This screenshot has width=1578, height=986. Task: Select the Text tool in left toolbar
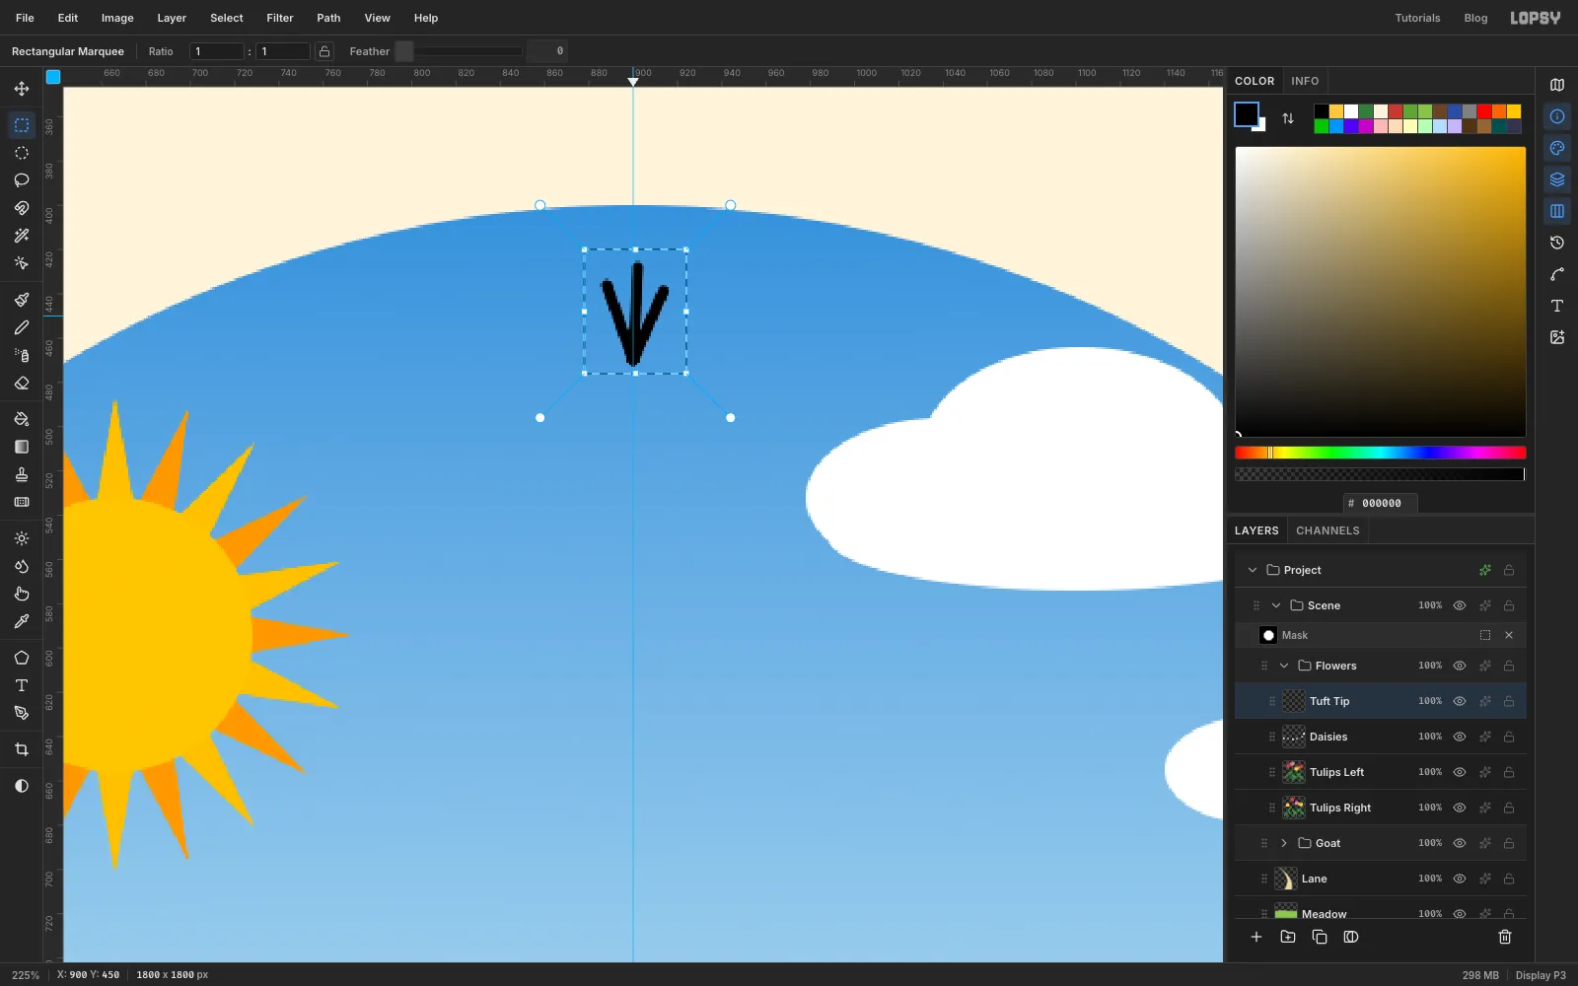coord(21,685)
